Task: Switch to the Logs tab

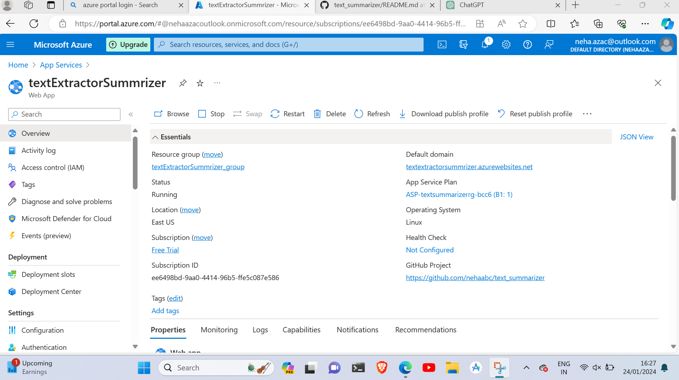Action: click(260, 330)
